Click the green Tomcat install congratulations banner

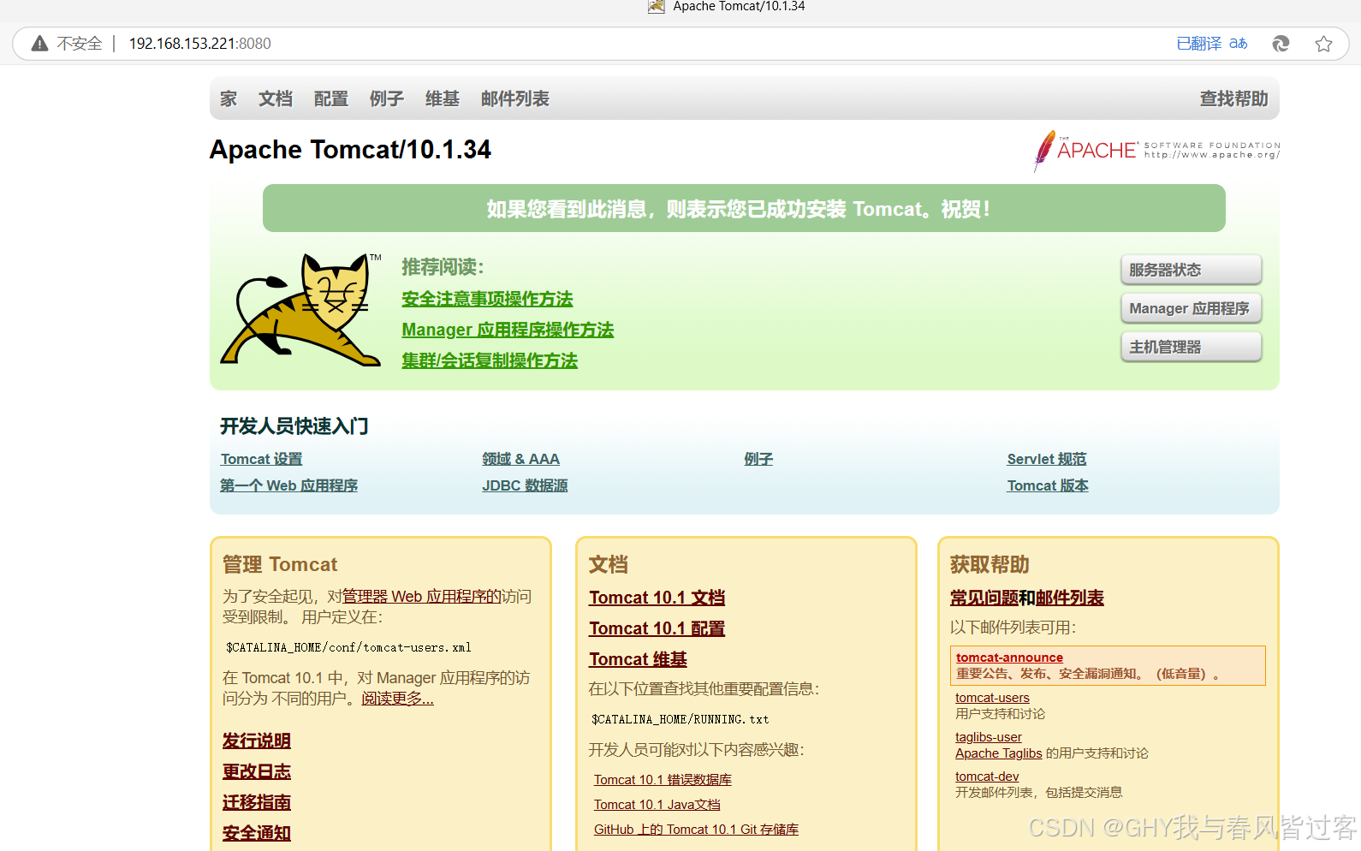point(744,208)
